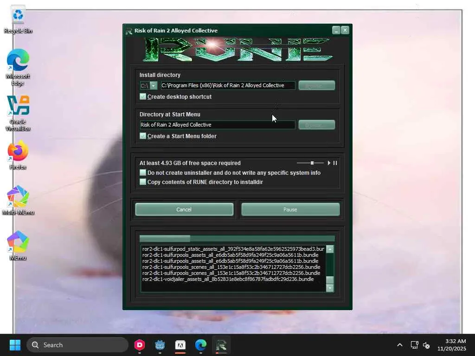Image resolution: width=475 pixels, height=356 pixels.
Task: Click the taskbar Search box
Action: [x=77, y=345]
